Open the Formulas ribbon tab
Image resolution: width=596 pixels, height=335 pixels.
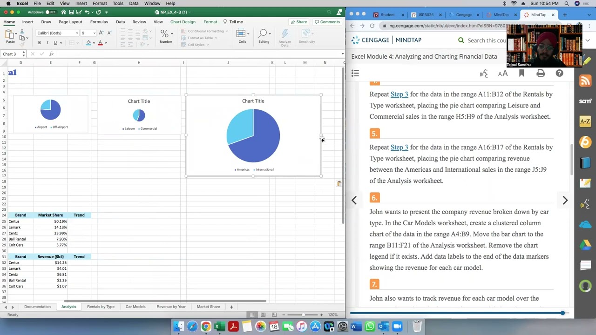coord(99,22)
